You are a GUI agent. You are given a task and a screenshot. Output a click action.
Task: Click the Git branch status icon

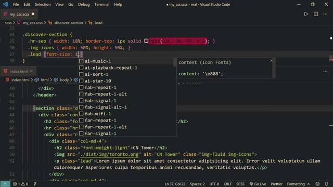pyautogui.click(x=35, y=184)
